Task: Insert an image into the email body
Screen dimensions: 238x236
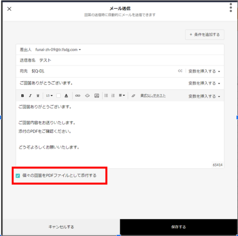Action: point(97,96)
